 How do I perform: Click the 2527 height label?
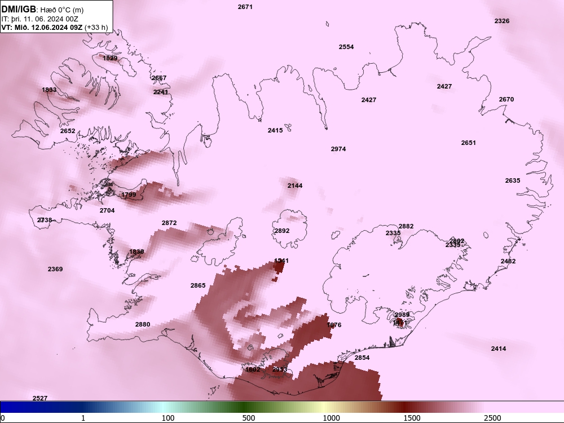(40, 398)
